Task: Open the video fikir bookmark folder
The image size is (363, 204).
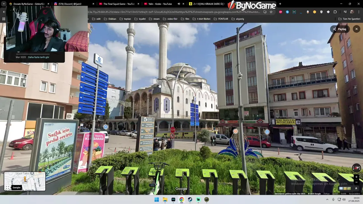Action: coord(170,19)
